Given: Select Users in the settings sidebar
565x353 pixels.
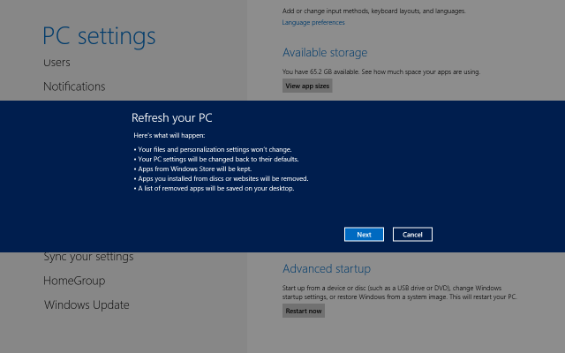Looking at the screenshot, I should (x=56, y=63).
